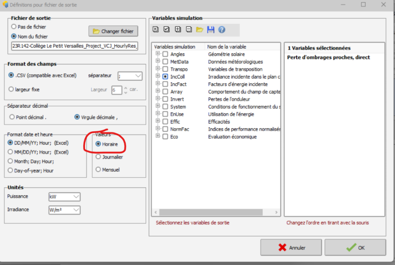Toggle the IncColl checkbox
395x265 pixels.
point(165,77)
